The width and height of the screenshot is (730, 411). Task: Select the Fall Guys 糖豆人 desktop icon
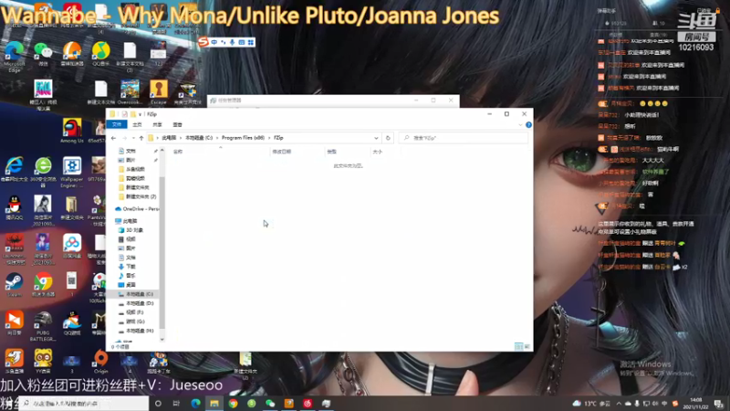point(43,95)
